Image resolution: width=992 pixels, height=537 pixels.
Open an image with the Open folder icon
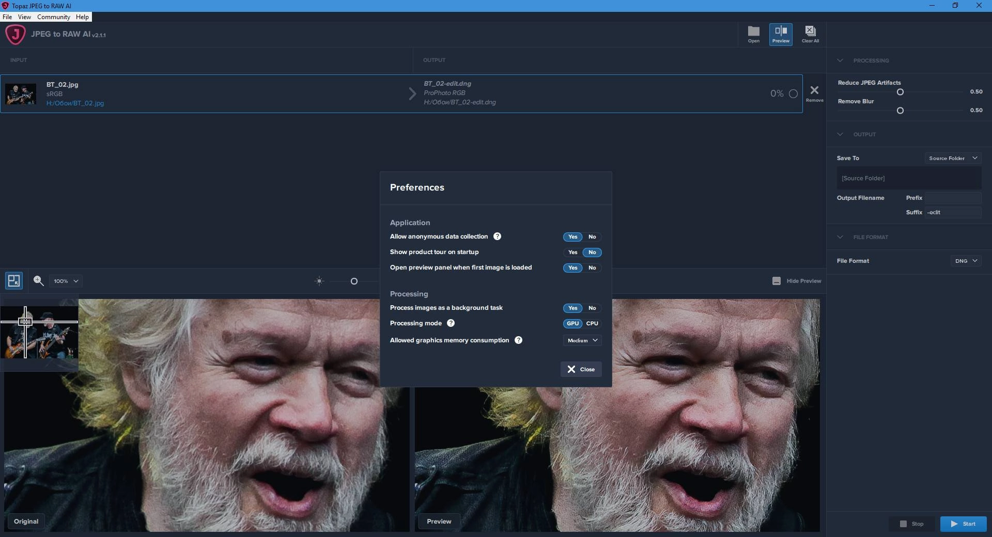coord(753,35)
